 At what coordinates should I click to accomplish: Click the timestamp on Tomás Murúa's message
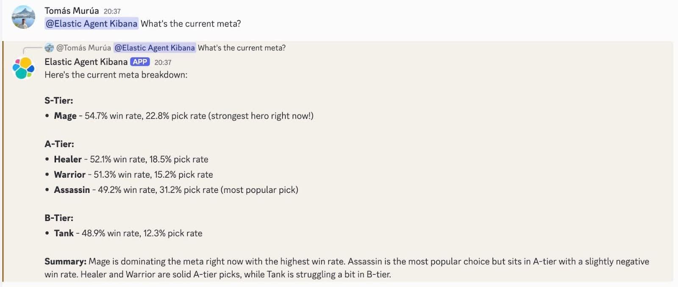point(112,11)
